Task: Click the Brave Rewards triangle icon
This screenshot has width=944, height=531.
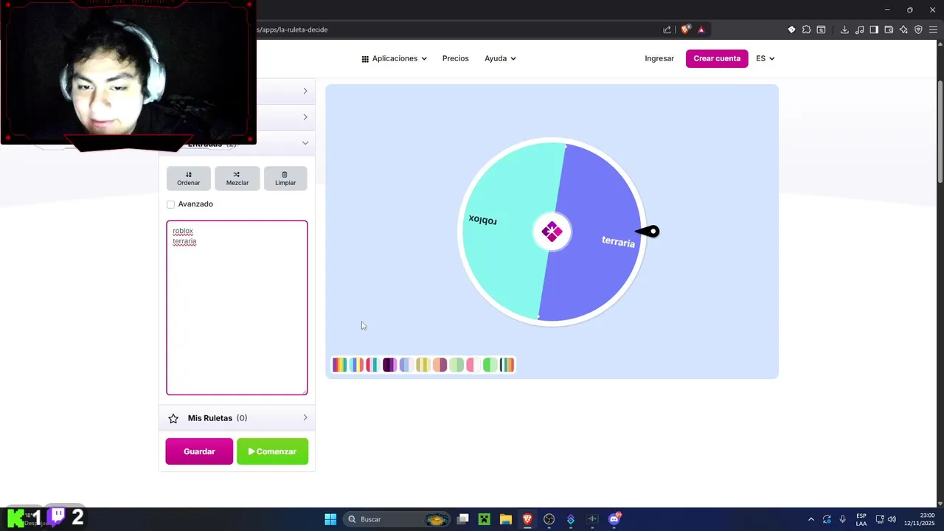Action: point(701,29)
